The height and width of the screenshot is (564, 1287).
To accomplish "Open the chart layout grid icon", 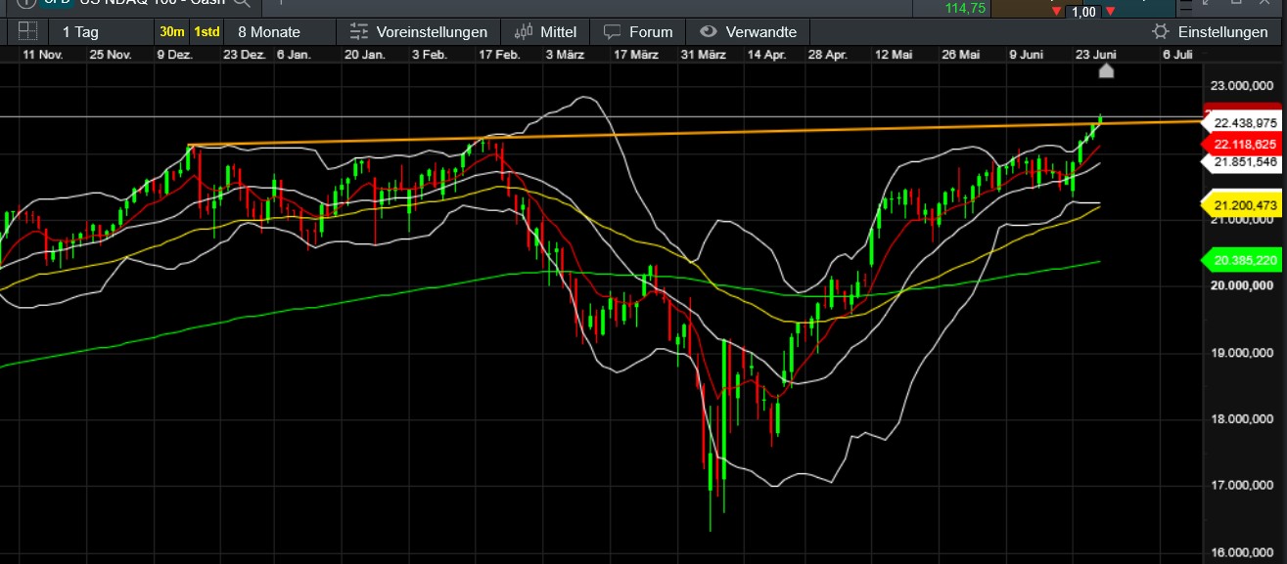I will pyautogui.click(x=27, y=31).
